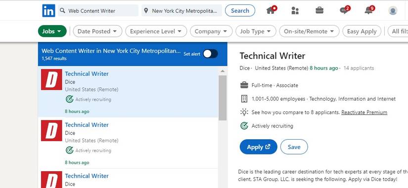This screenshot has height=188, width=408.
Task: Expand the Job Type filter
Action: [x=256, y=31]
